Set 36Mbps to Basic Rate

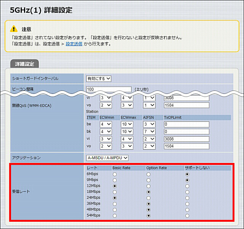pos(115,204)
